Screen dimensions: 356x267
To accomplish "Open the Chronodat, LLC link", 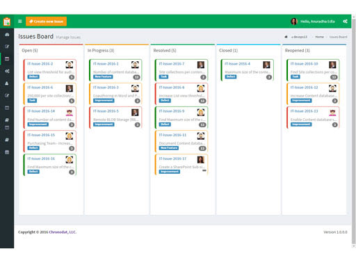I will pos(63,232).
